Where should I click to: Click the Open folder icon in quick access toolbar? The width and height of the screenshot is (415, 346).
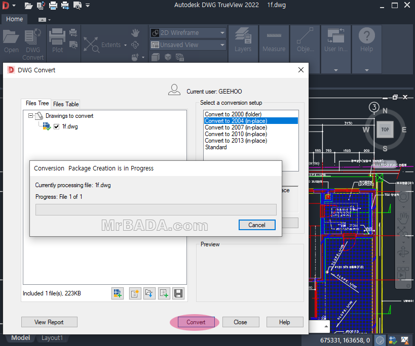tap(28, 6)
